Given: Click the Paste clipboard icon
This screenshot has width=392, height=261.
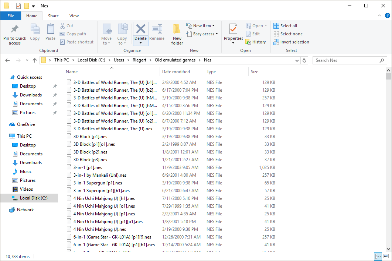Looking at the screenshot, I should pos(50,29).
